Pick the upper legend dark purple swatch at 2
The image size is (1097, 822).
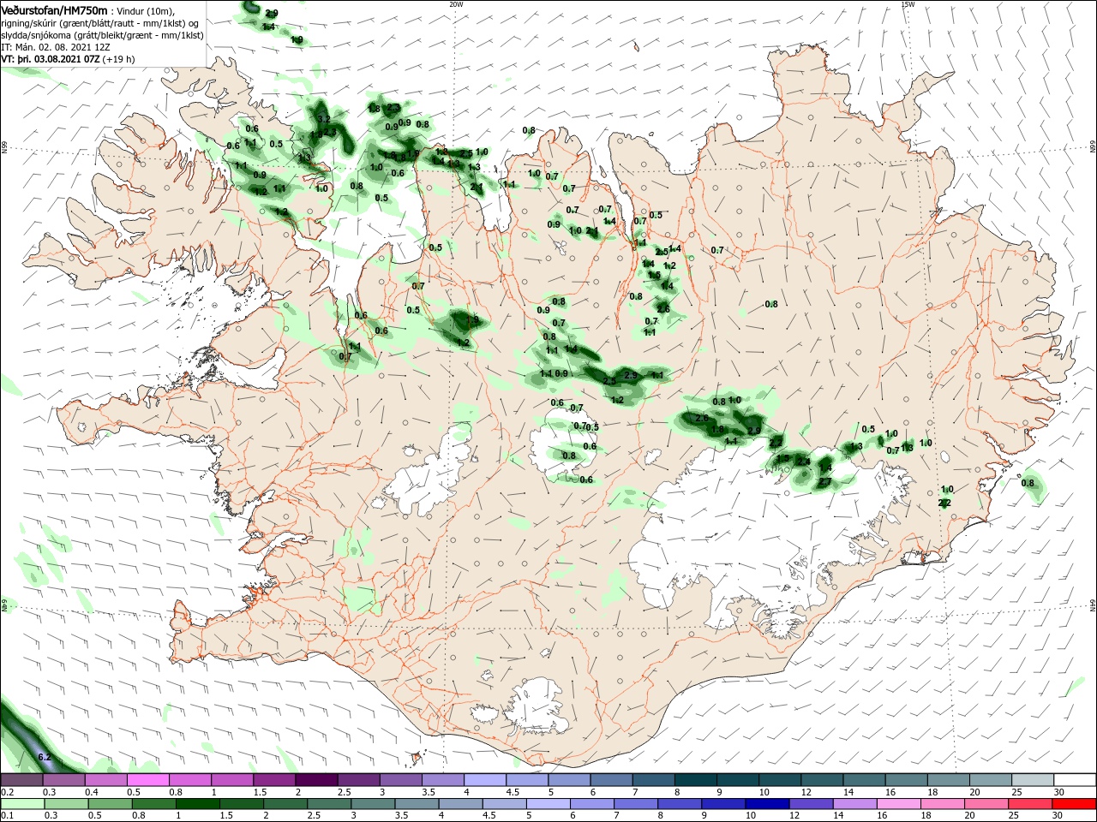[315, 780]
